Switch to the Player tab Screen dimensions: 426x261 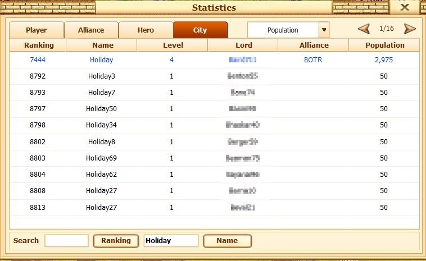point(37,30)
